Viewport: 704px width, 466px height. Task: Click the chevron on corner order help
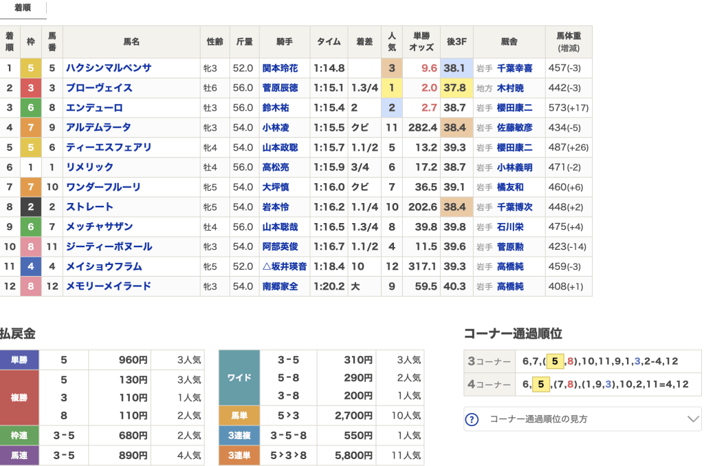pos(693,419)
